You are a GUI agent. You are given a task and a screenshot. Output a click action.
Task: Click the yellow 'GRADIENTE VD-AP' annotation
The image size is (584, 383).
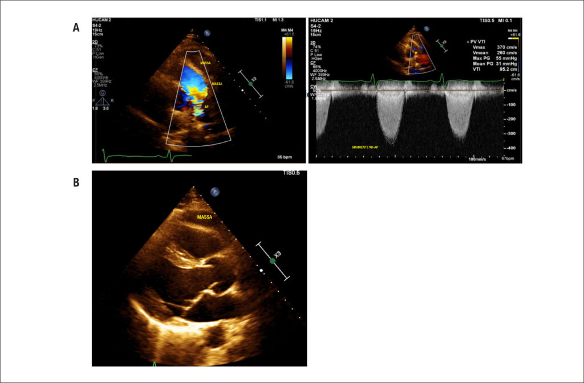(366, 148)
